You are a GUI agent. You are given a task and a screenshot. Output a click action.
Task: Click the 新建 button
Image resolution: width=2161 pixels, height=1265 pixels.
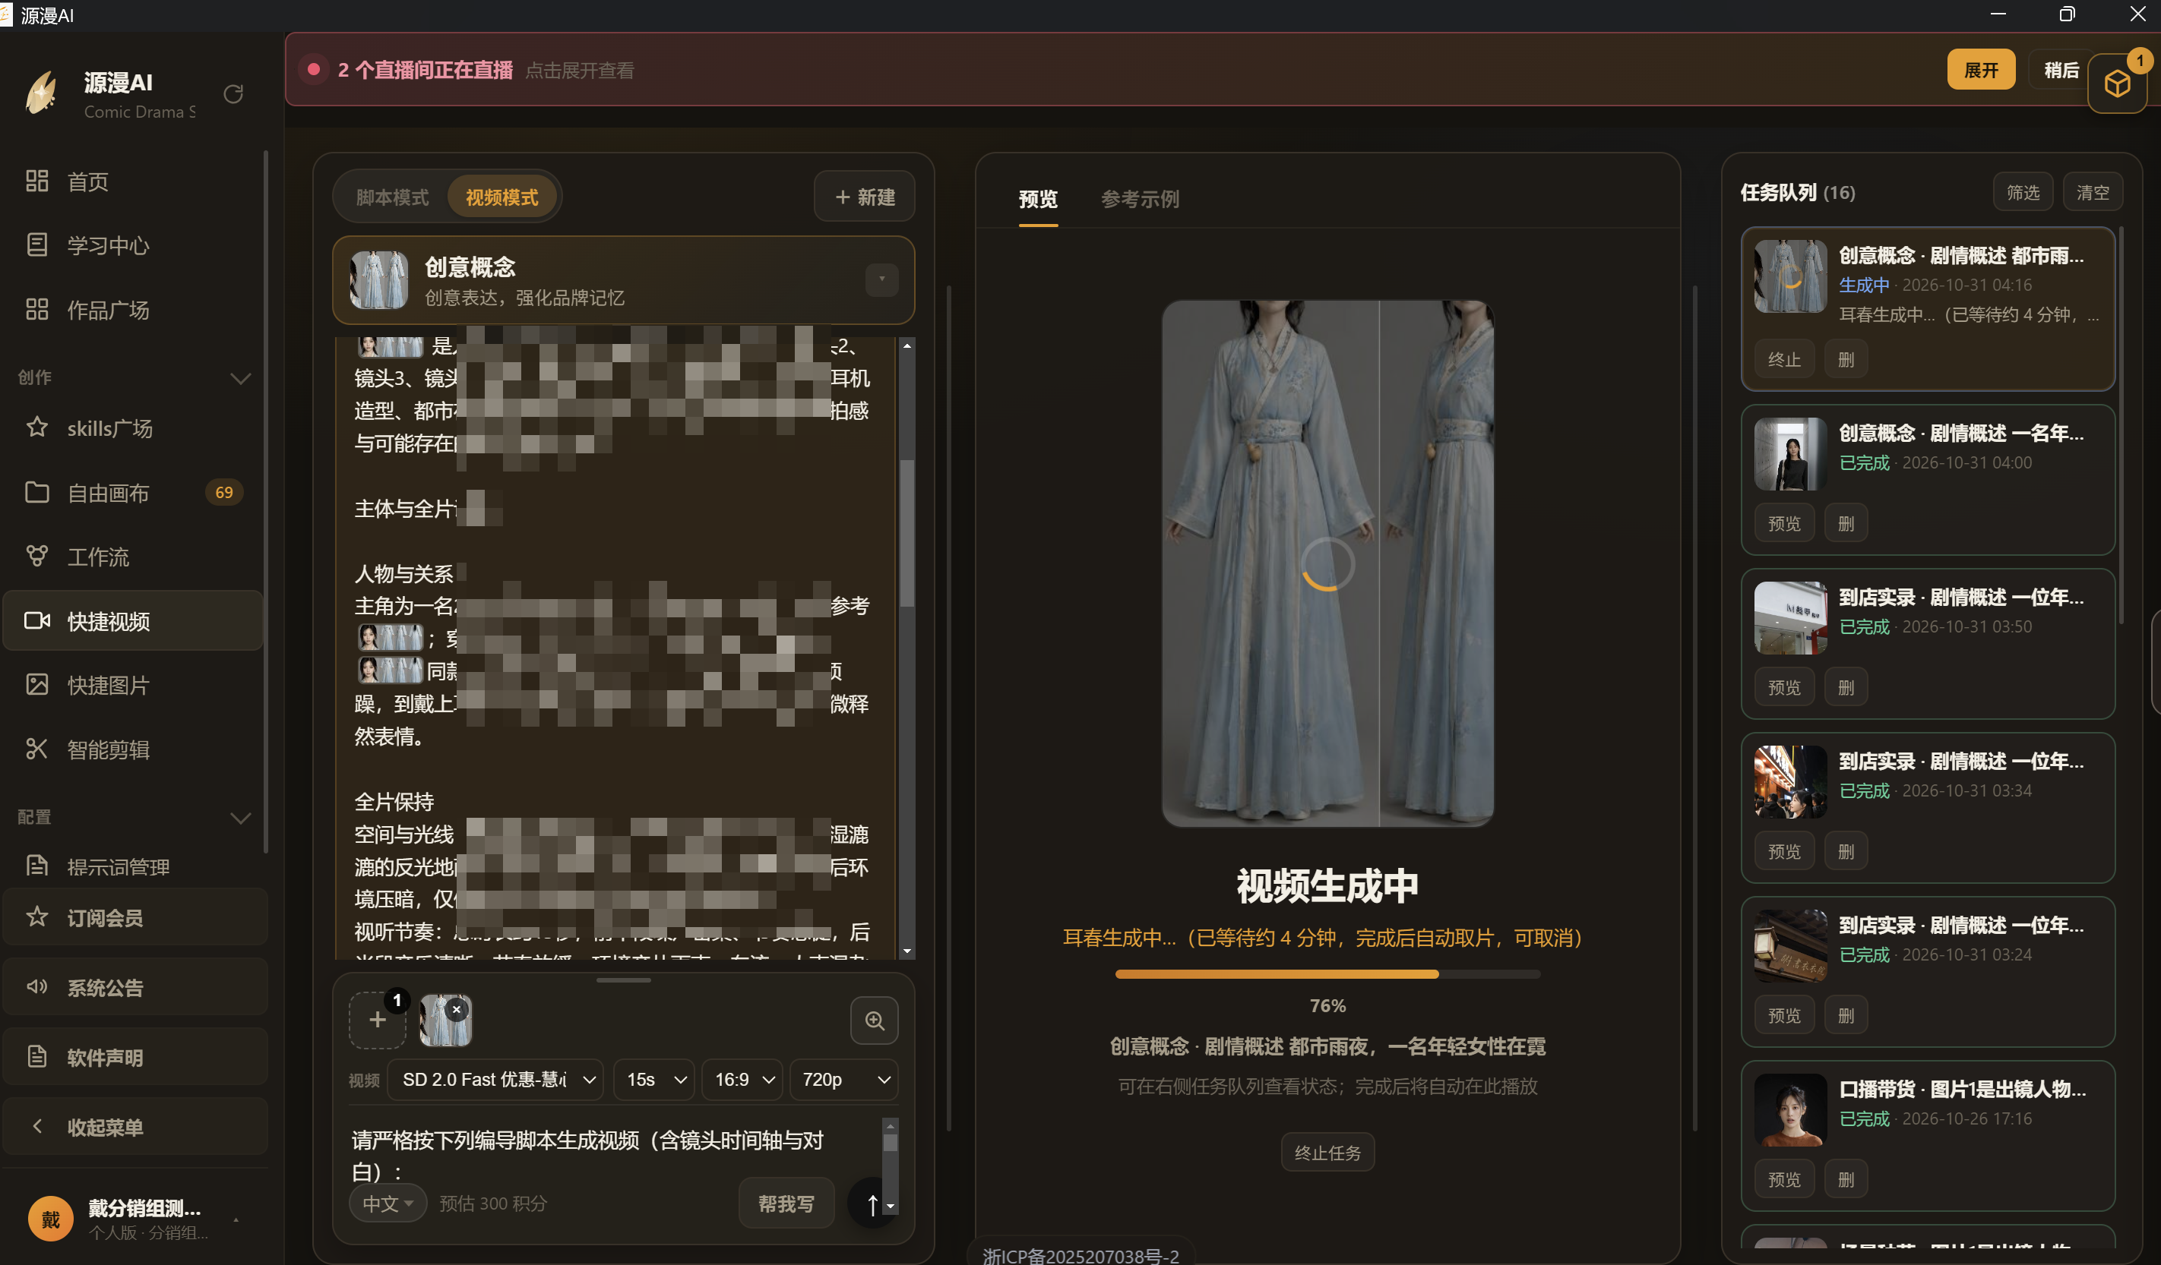coord(865,197)
